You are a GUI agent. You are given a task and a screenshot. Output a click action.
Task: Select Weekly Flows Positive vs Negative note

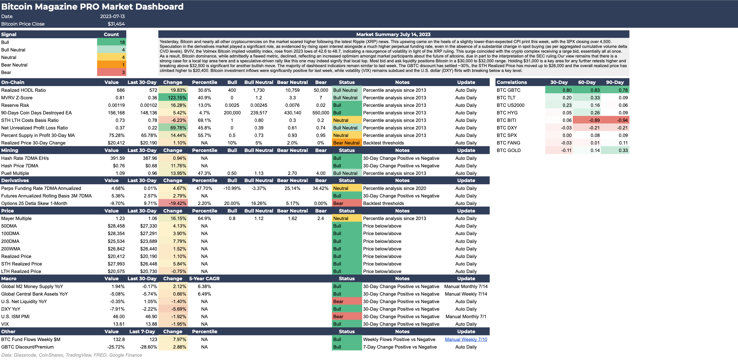(399, 339)
